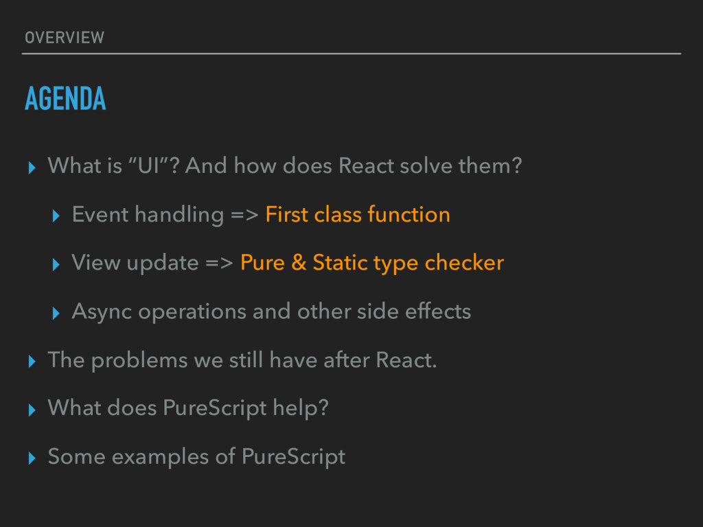Click the arrow bullet before 'Some examples of PureScript'
Image resolution: width=703 pixels, height=527 pixels.
point(32,458)
